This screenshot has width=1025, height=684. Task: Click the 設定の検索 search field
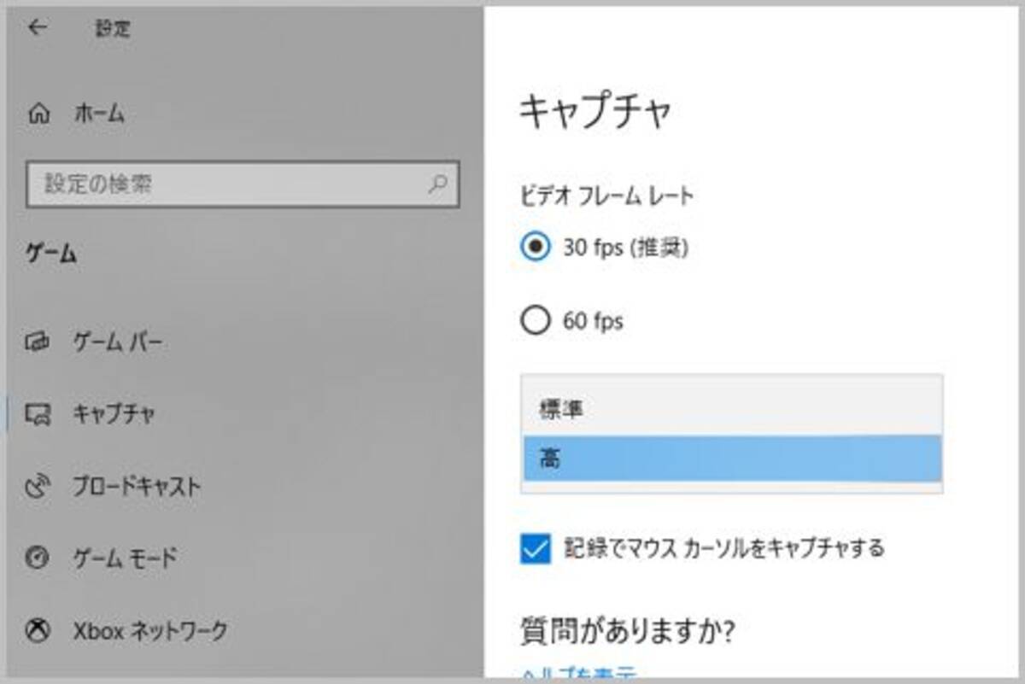tap(226, 184)
